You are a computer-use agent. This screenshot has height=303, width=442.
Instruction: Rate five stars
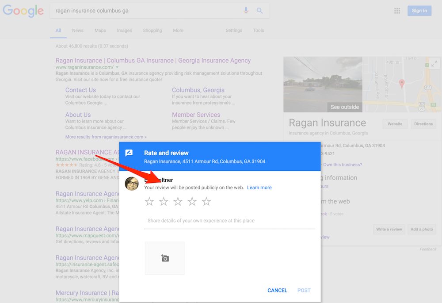click(206, 201)
